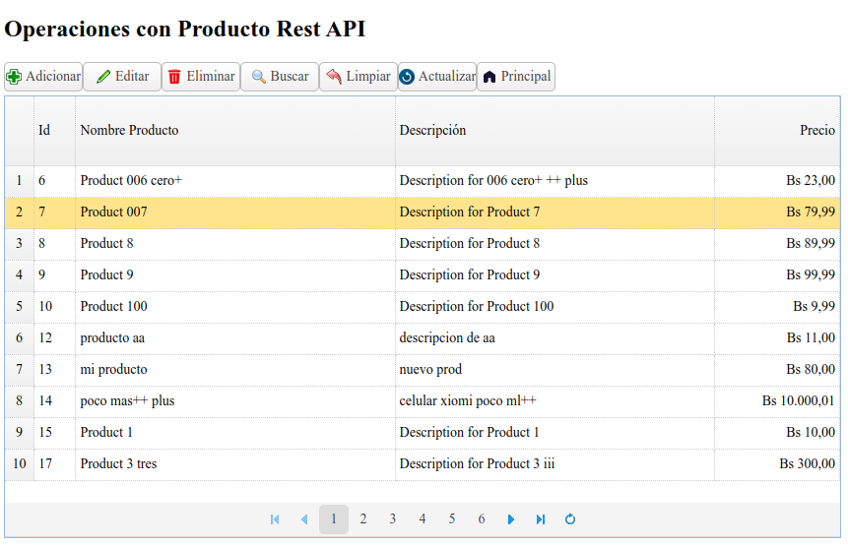
Task: Open pager page 6
Action: (482, 519)
